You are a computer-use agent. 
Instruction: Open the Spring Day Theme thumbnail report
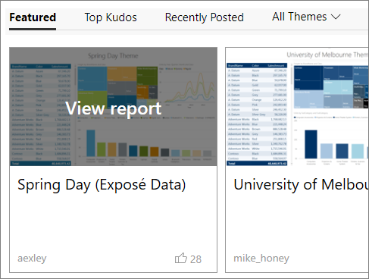113,107
